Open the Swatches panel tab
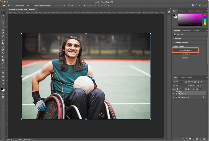This screenshot has width=209, height=141. [182, 11]
